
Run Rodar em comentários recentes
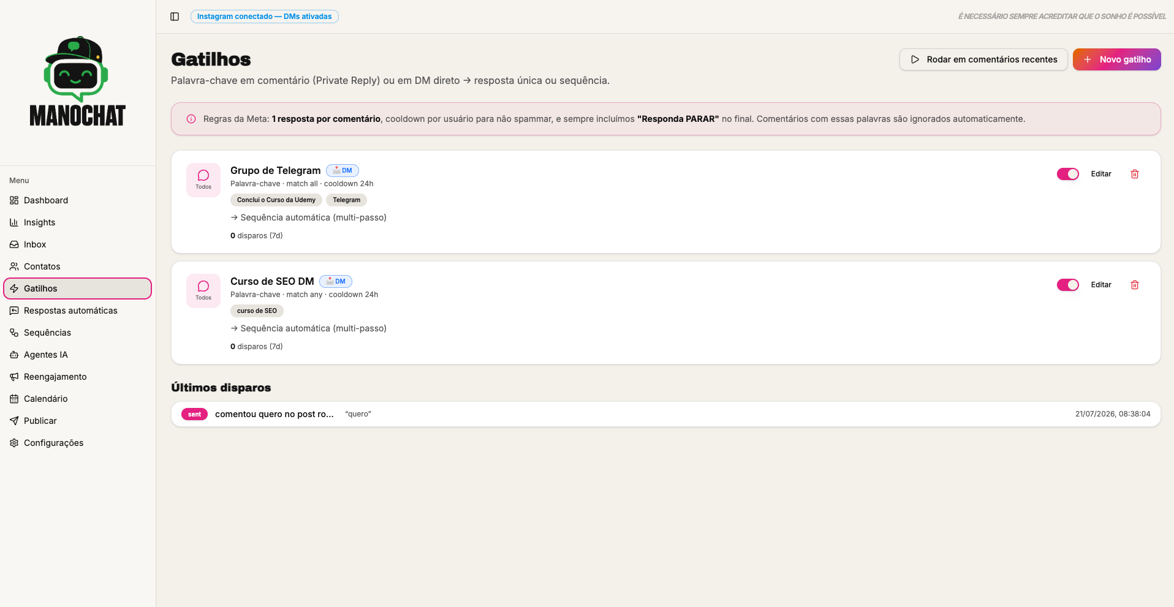pyautogui.click(x=983, y=59)
